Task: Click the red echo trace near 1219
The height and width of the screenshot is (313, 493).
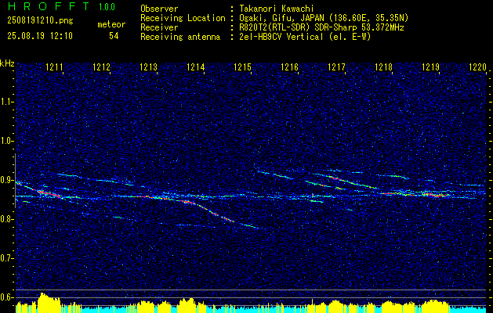Action: point(436,195)
